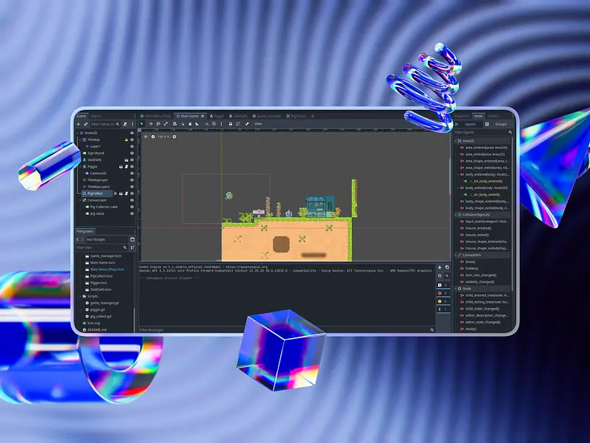Zoom in using the viewport plus icon
This screenshot has height=443, width=590.
coord(174,137)
